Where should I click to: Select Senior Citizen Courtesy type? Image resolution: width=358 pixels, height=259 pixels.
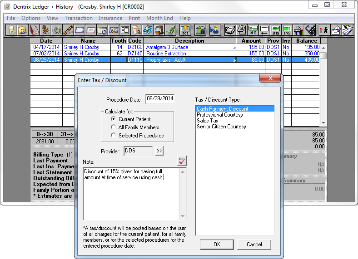coord(235,127)
